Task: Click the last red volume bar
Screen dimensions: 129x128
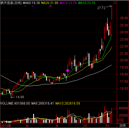Action: pyautogui.click(x=112, y=115)
